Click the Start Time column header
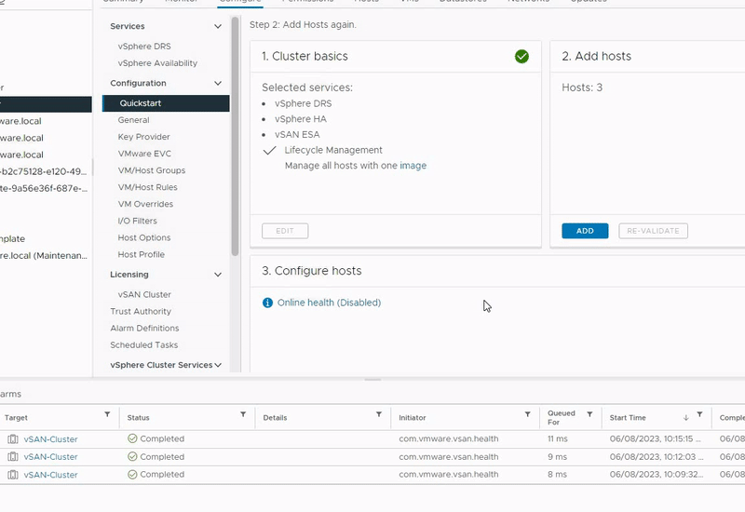This screenshot has height=512, width=745. click(627, 418)
